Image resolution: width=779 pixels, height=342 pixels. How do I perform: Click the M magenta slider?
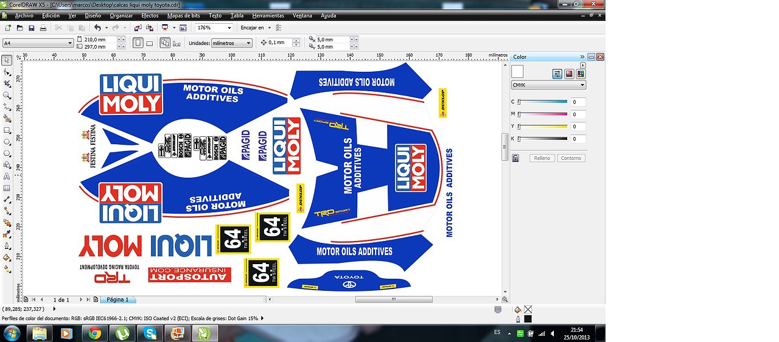[x=542, y=114]
